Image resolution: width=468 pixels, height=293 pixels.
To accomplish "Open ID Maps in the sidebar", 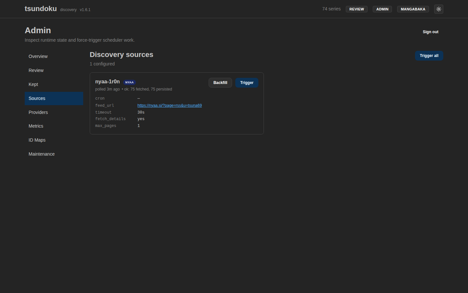I will pos(54,140).
